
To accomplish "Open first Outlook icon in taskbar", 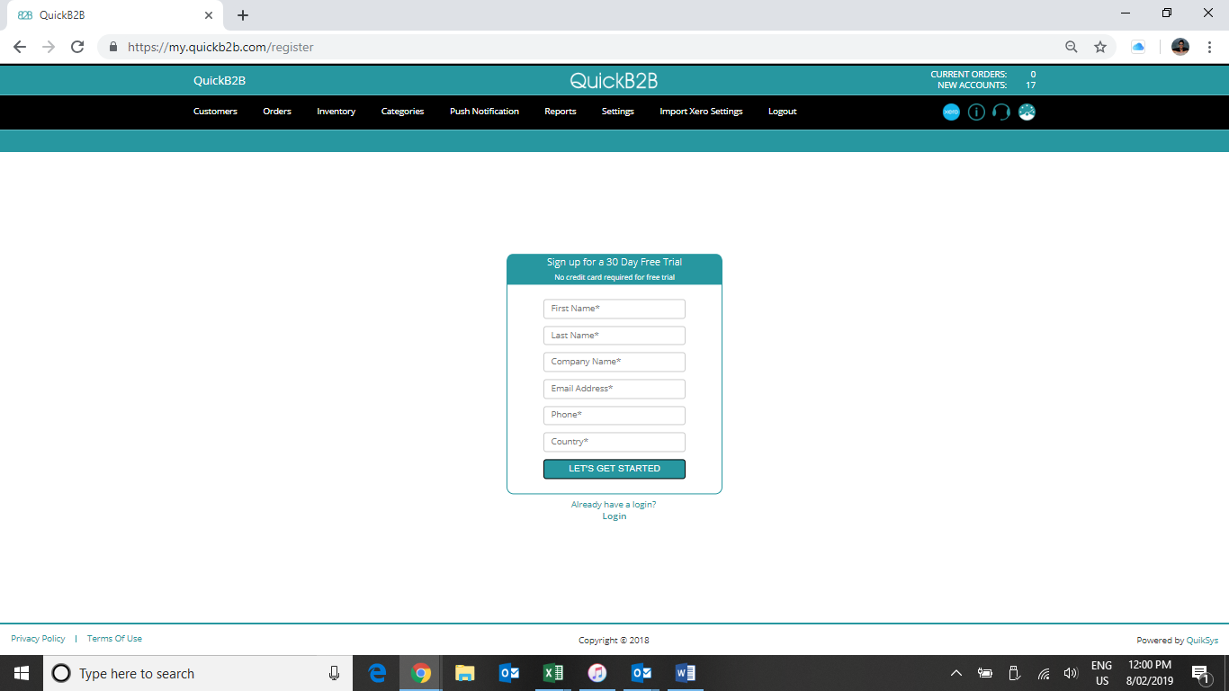I will pos(509,673).
